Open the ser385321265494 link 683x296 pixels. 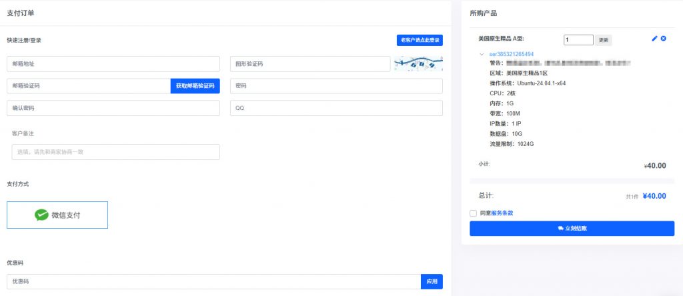pos(512,55)
